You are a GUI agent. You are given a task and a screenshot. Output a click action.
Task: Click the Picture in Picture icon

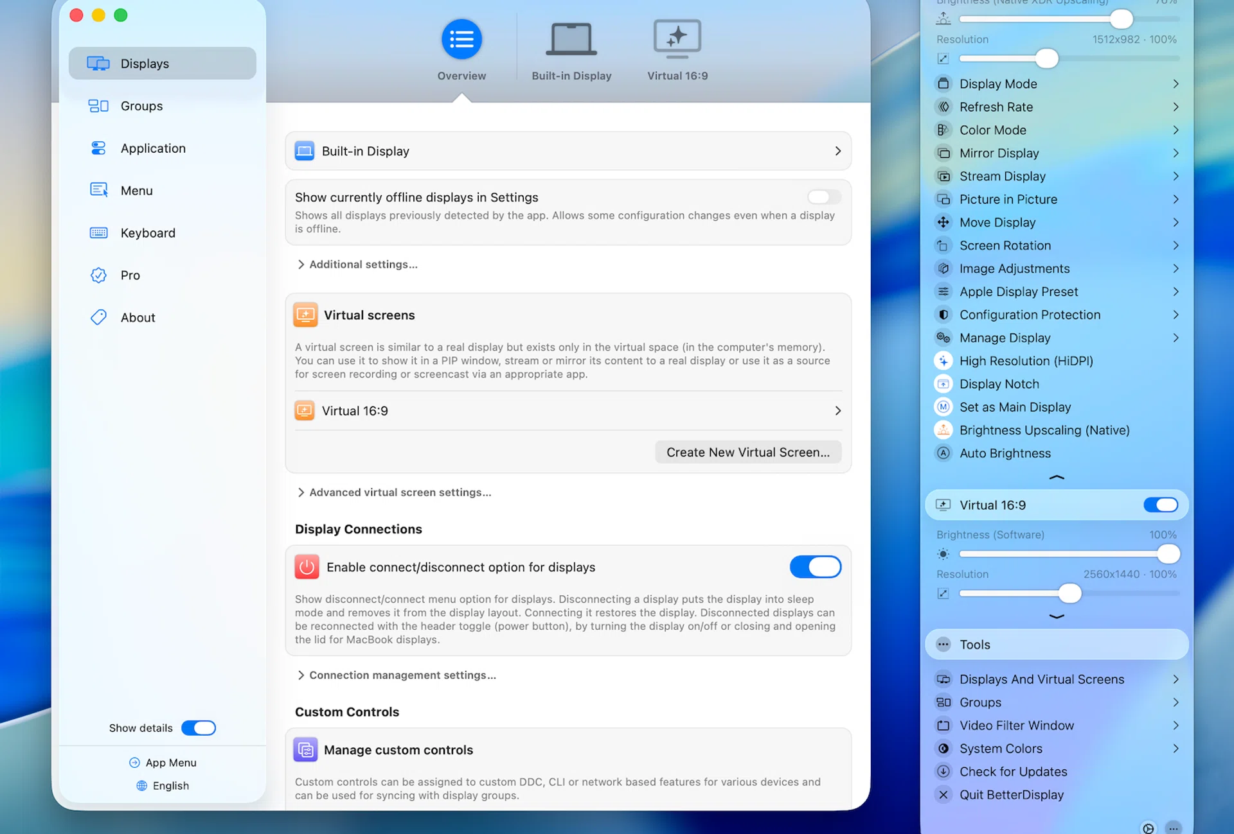pos(943,199)
